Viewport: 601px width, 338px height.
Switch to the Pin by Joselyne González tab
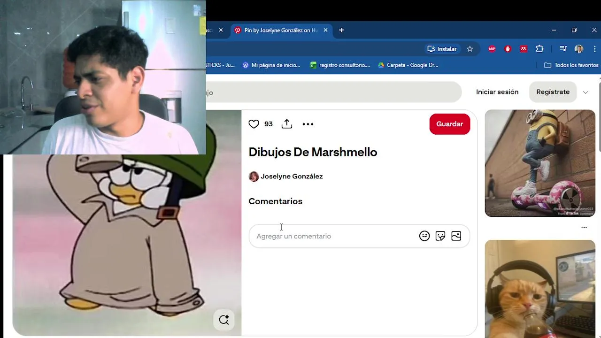point(281,30)
